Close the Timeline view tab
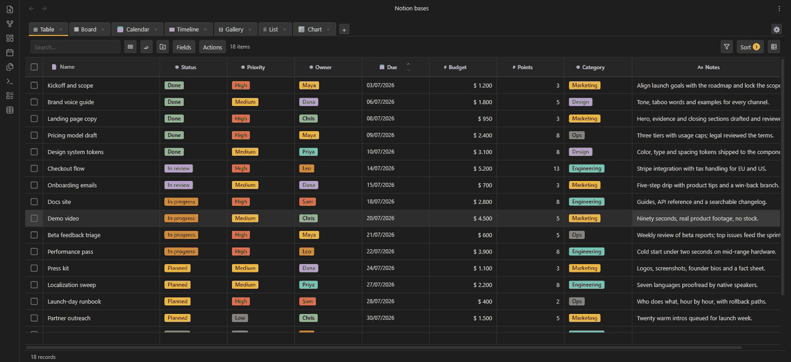This screenshot has height=362, width=791. tap(206, 30)
